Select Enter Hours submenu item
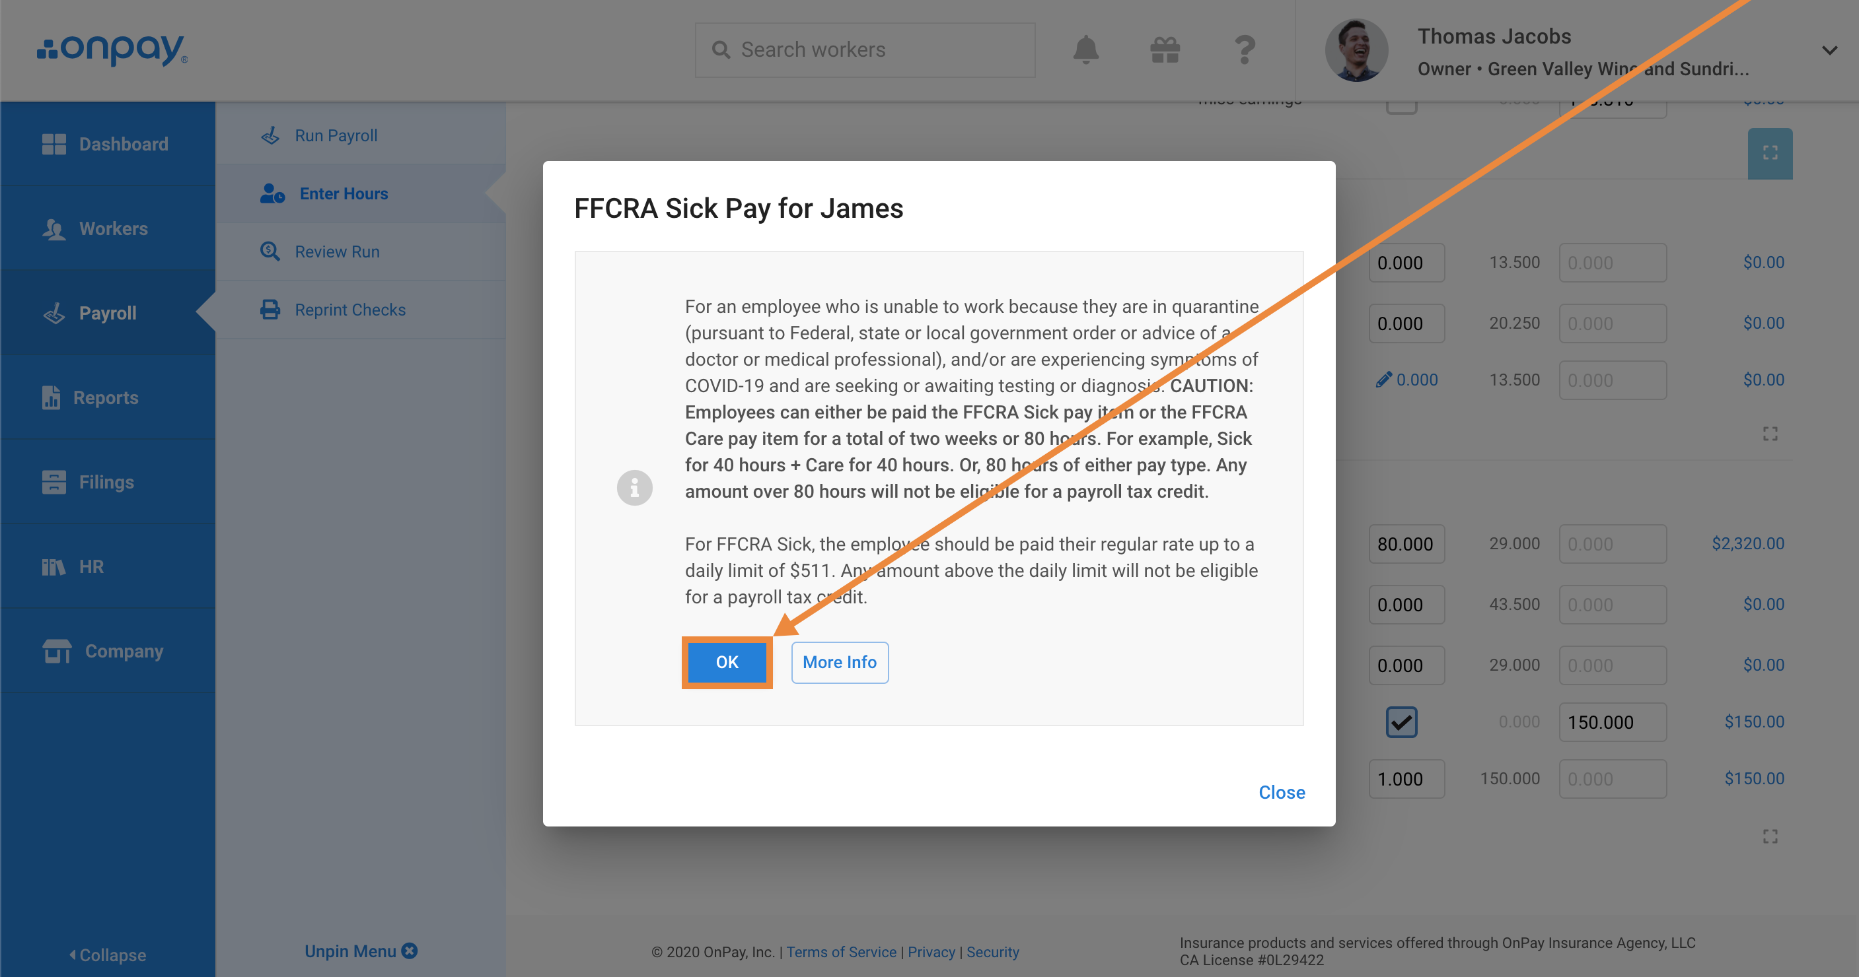 [360, 193]
